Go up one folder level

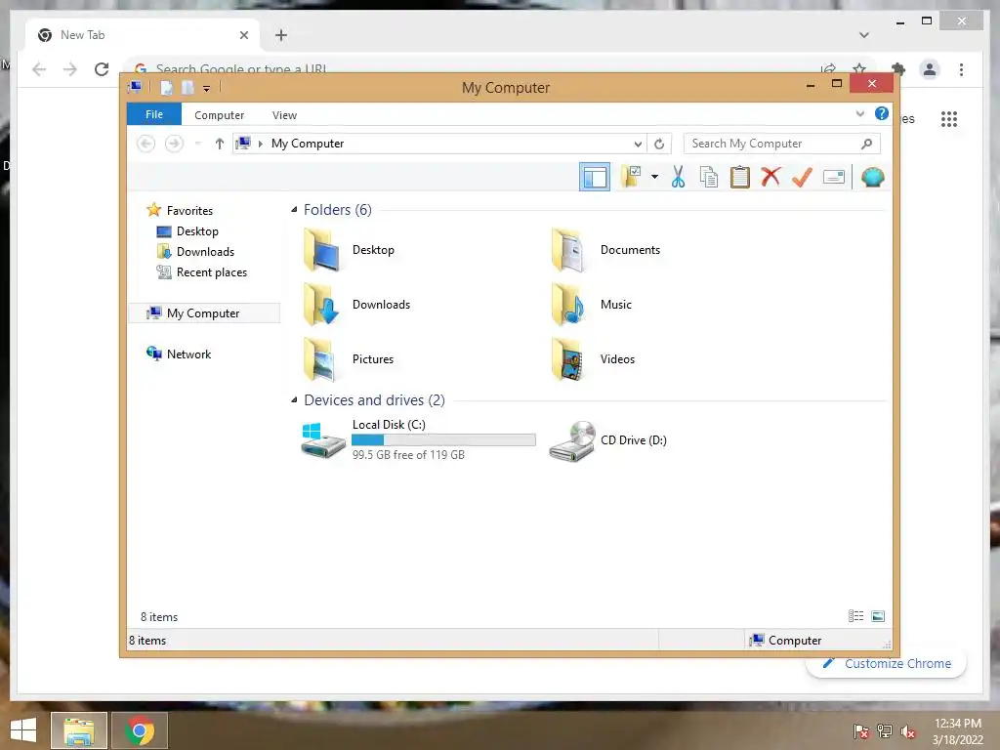220,144
